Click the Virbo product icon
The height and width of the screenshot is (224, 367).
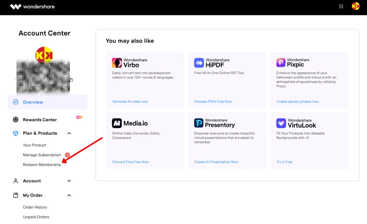pyautogui.click(x=117, y=63)
